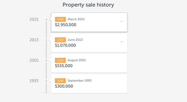Image resolution: width=187 pixels, height=102 pixels.
Task: Click the Sold badge for August 2001
Action: [x=60, y=60]
